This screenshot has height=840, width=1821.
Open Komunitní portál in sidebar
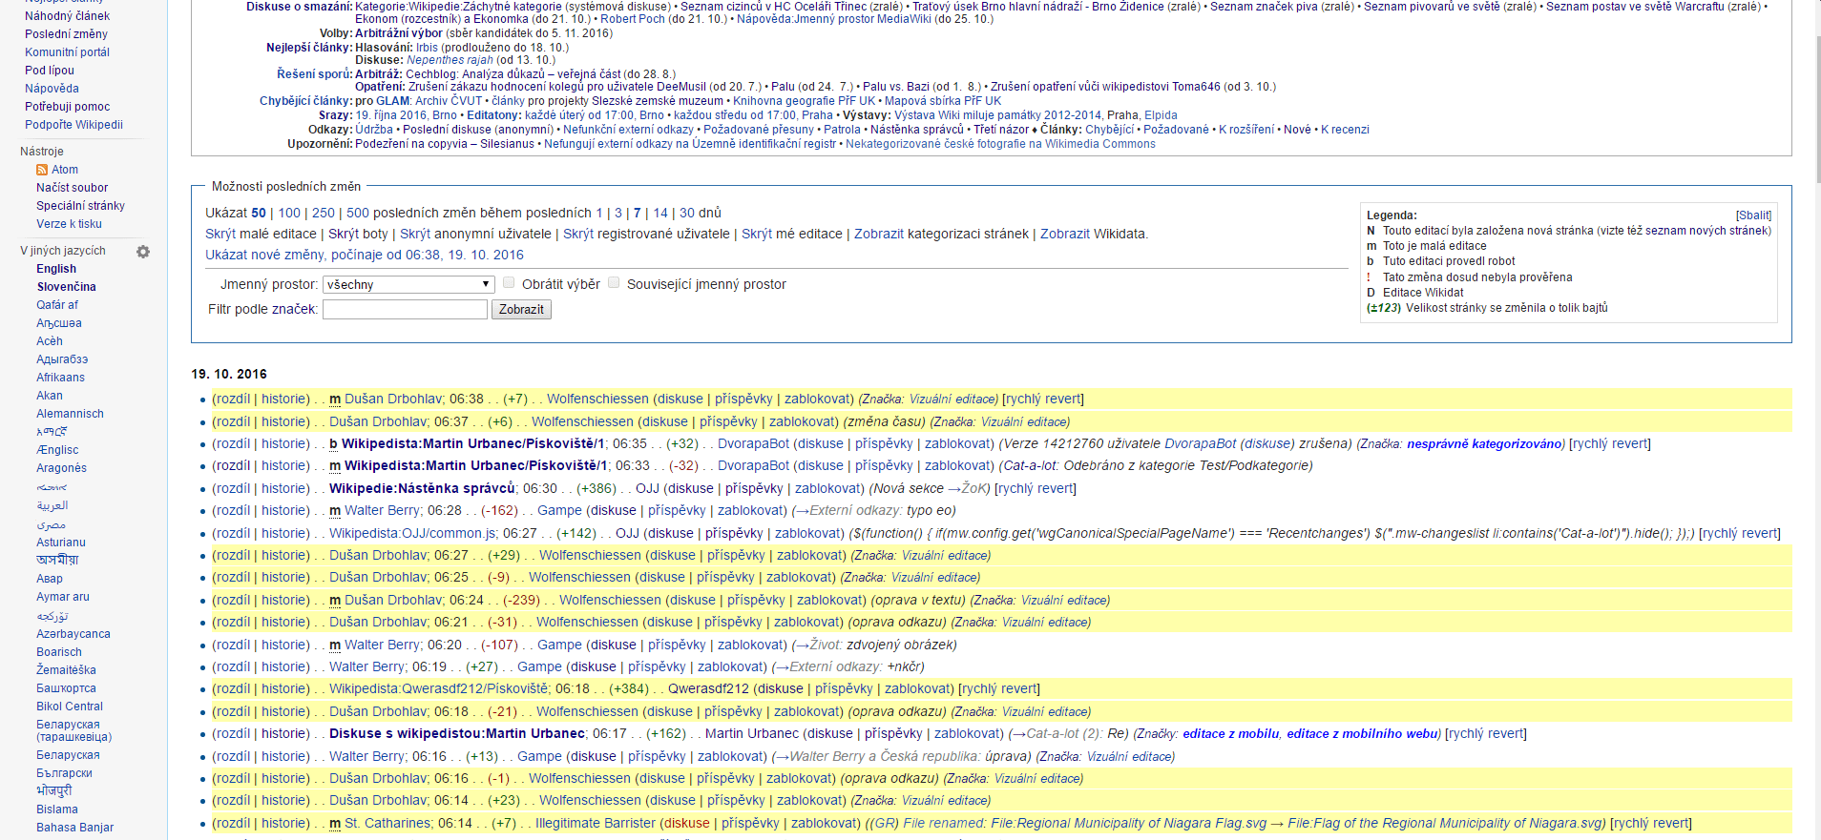(x=67, y=52)
